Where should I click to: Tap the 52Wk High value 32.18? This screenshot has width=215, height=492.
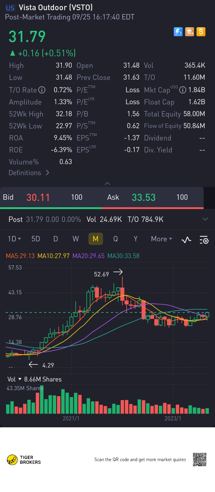click(x=64, y=114)
